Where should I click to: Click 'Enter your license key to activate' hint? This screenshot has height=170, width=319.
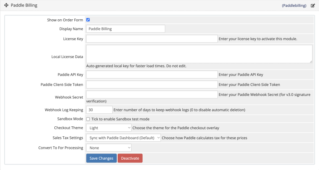pyautogui.click(x=258, y=39)
